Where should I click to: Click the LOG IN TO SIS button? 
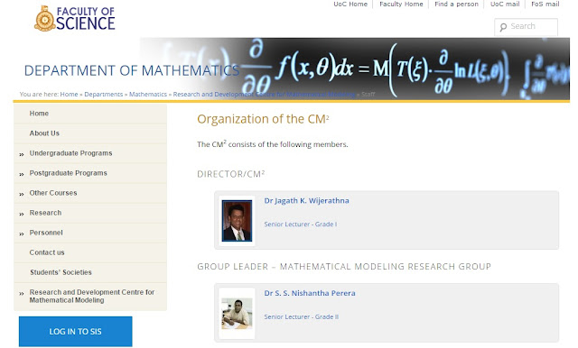click(76, 332)
